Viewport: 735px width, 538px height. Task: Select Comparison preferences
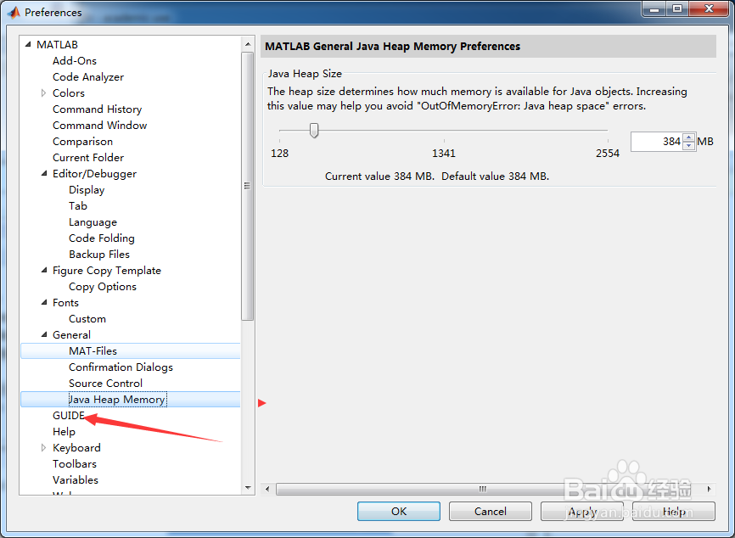tap(82, 142)
